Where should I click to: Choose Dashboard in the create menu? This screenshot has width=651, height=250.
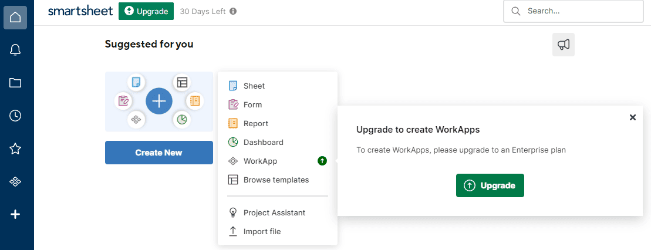pyautogui.click(x=277, y=142)
